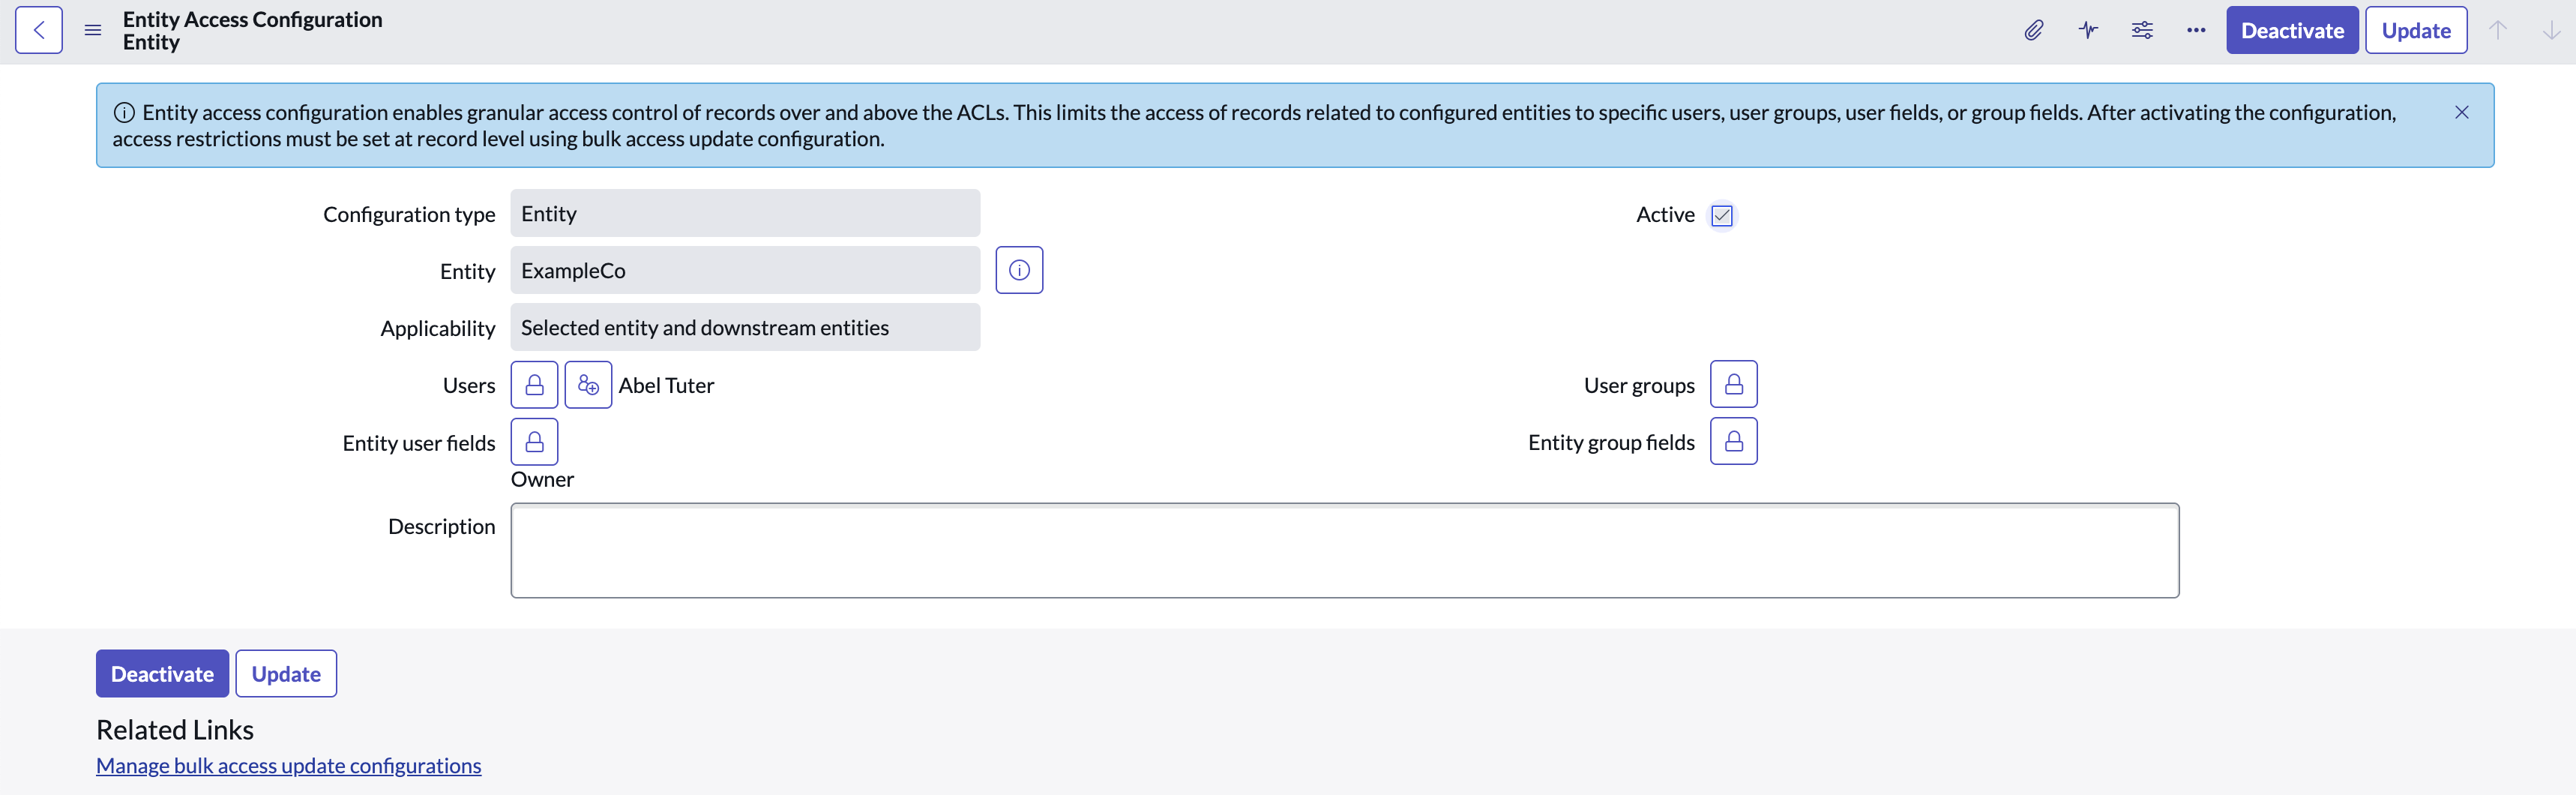Unlock the Entity user fields lock
The image size is (2576, 795).
point(534,442)
